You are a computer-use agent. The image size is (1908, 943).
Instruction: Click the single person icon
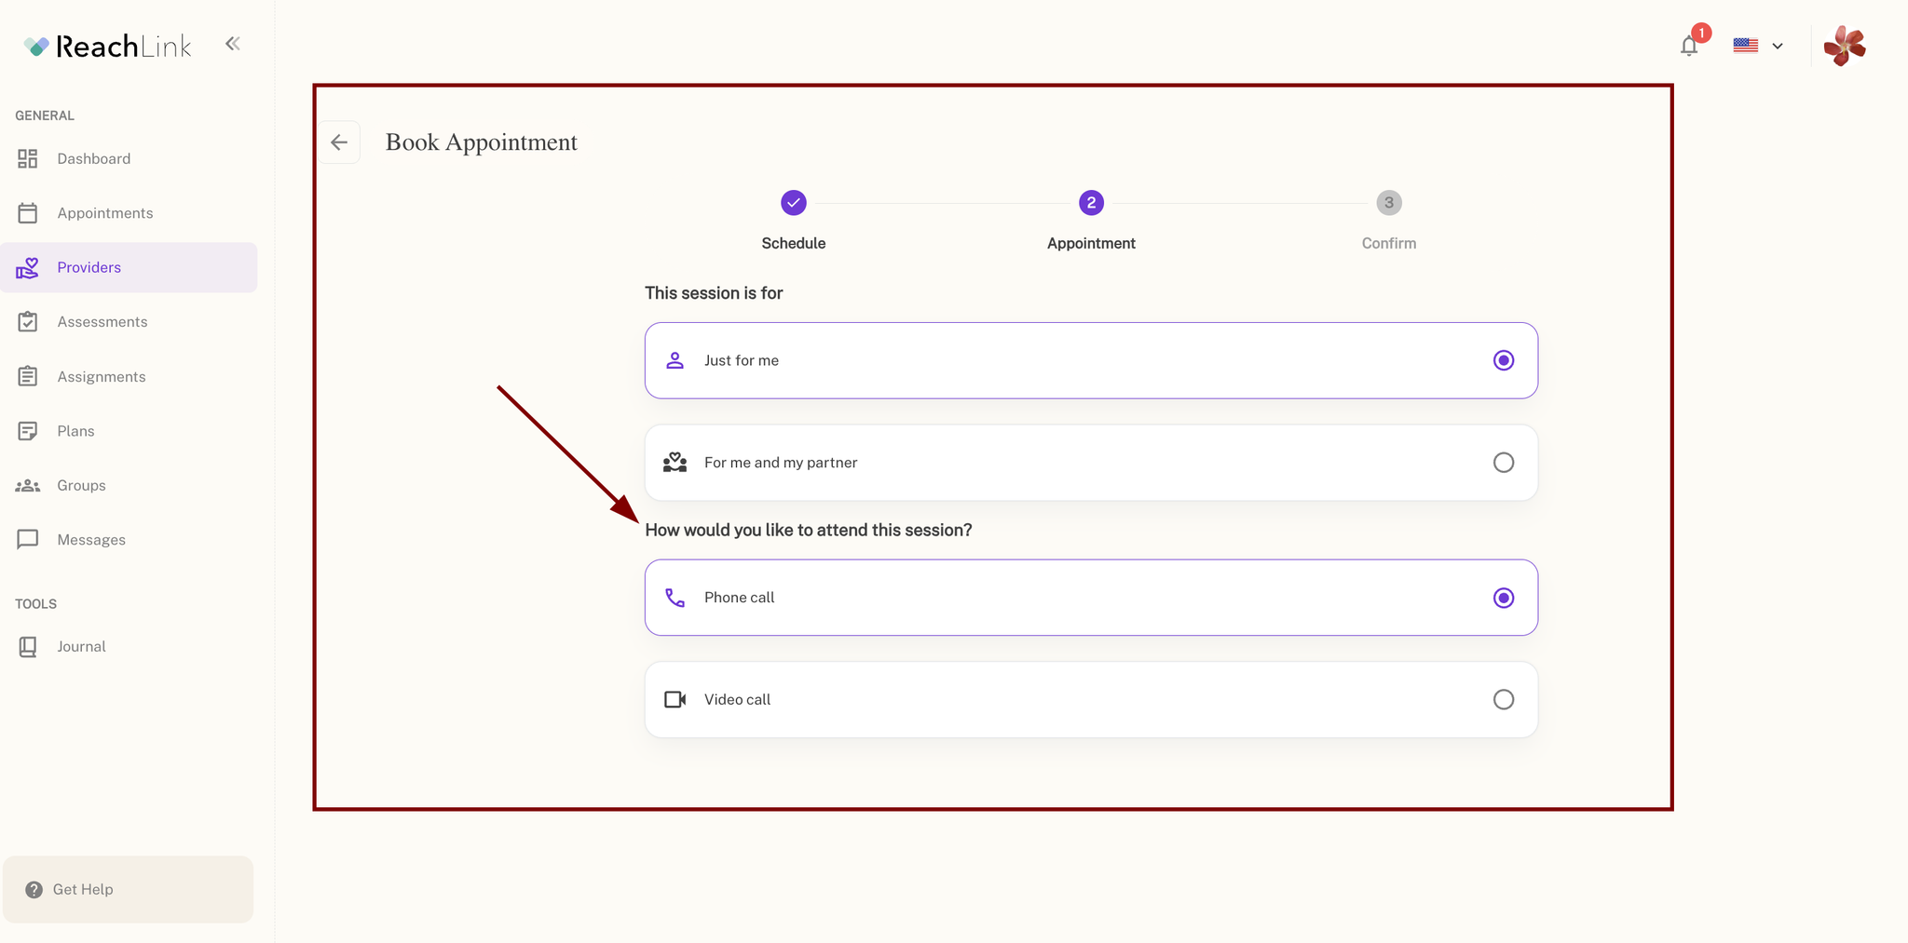[x=675, y=360]
